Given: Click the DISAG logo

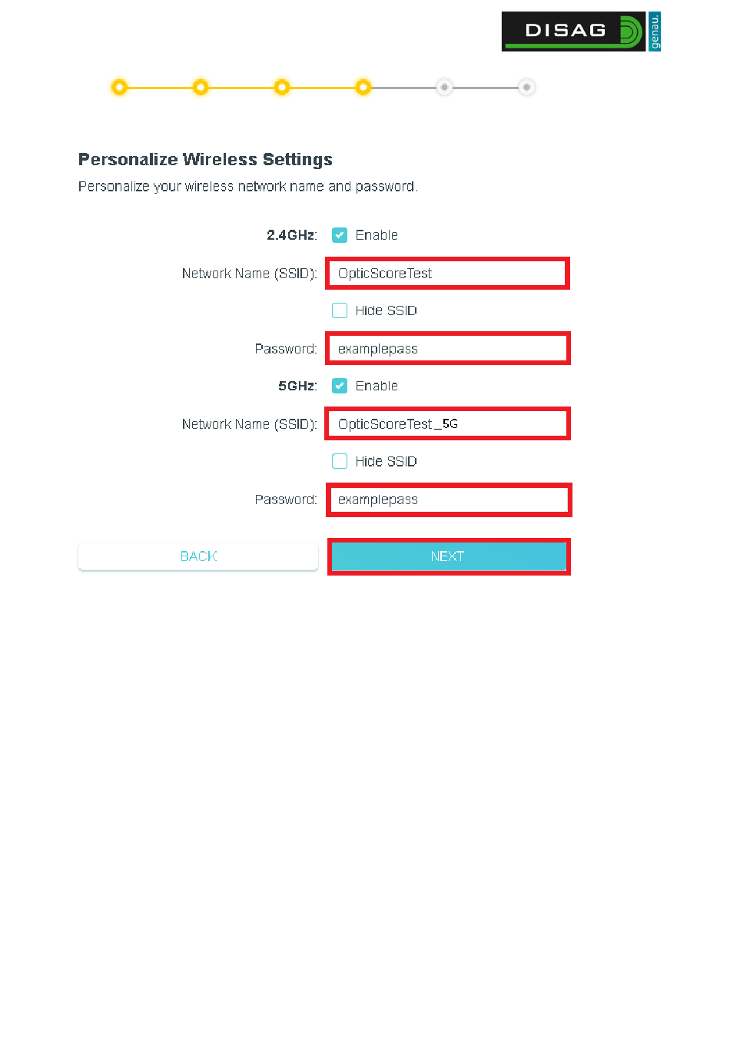Looking at the screenshot, I should coord(581,32).
